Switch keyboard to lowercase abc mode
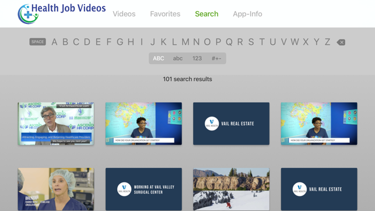Screen dimensions: 375x211 pos(178,58)
